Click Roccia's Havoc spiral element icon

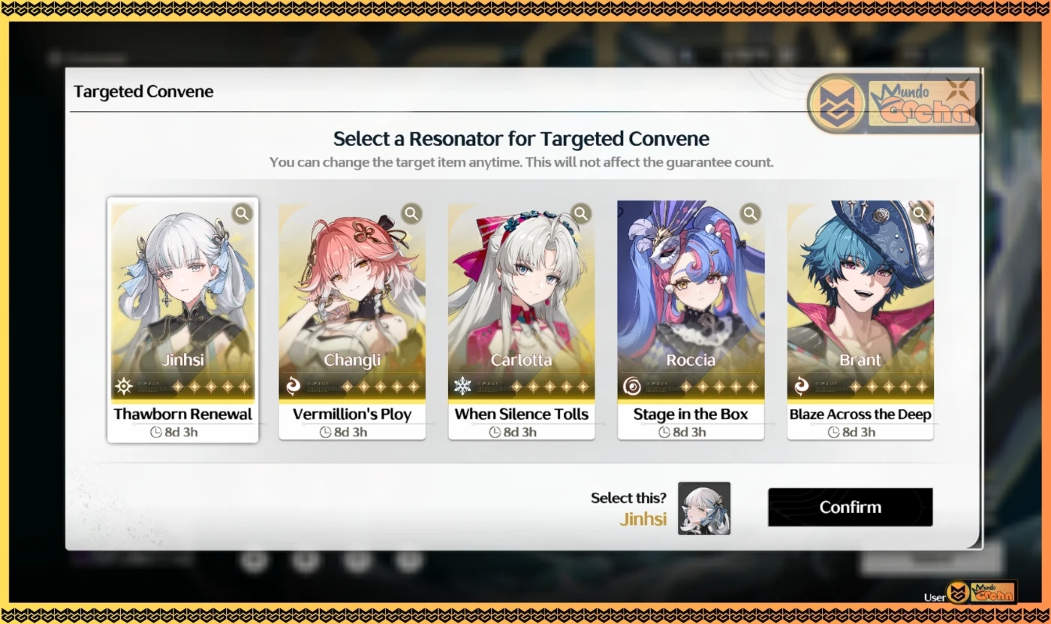632,387
